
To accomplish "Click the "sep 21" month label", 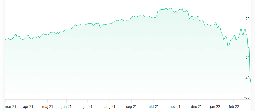I will coord(131,107).
